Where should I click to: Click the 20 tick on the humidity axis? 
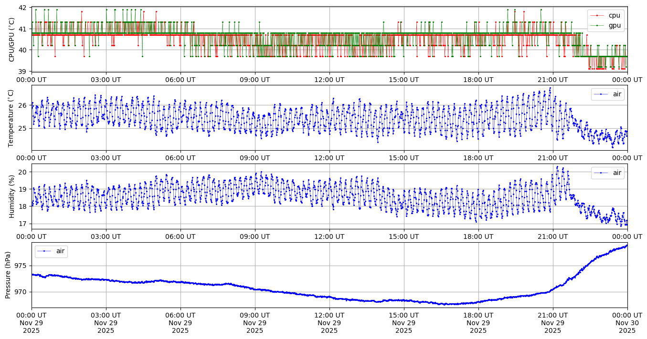[23, 172]
